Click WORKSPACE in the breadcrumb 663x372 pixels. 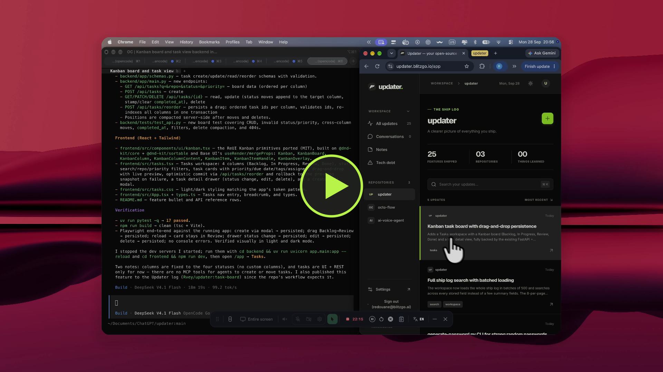click(442, 84)
